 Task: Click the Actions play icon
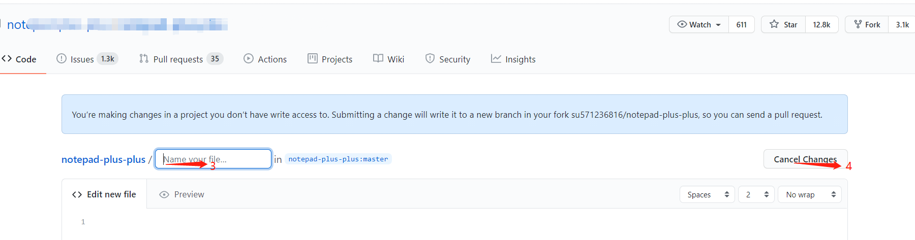[x=249, y=59]
